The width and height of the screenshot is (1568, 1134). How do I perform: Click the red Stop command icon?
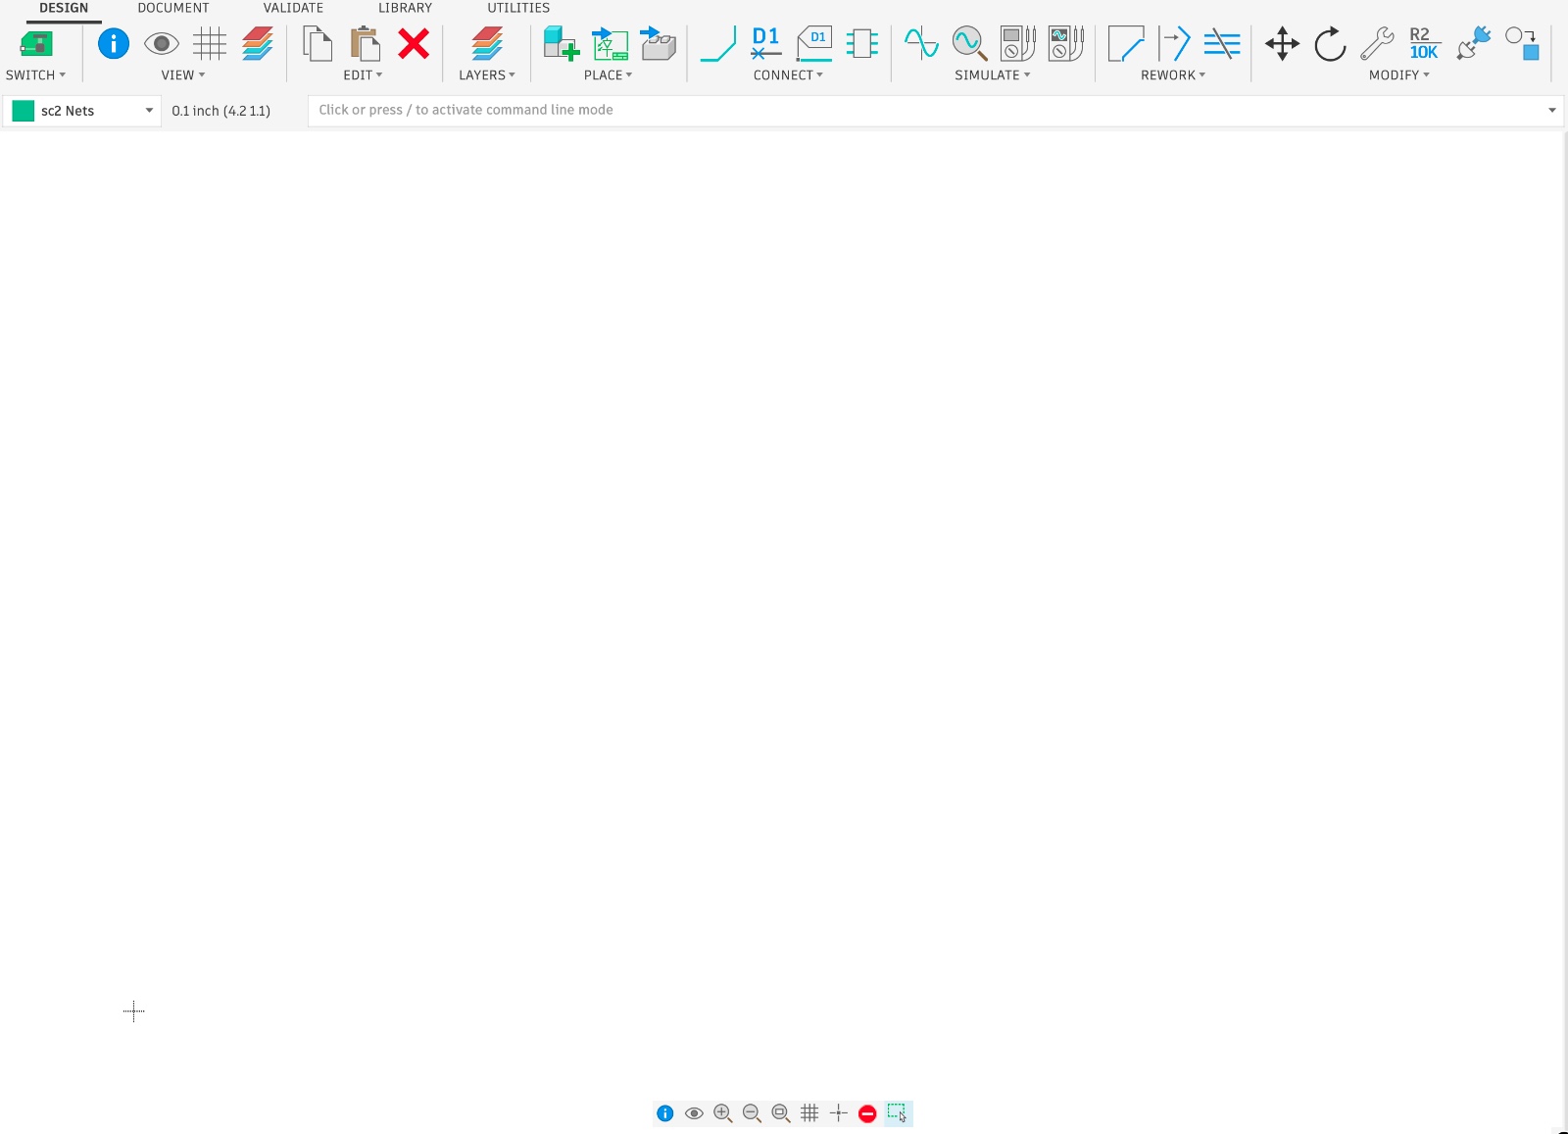click(x=867, y=1113)
